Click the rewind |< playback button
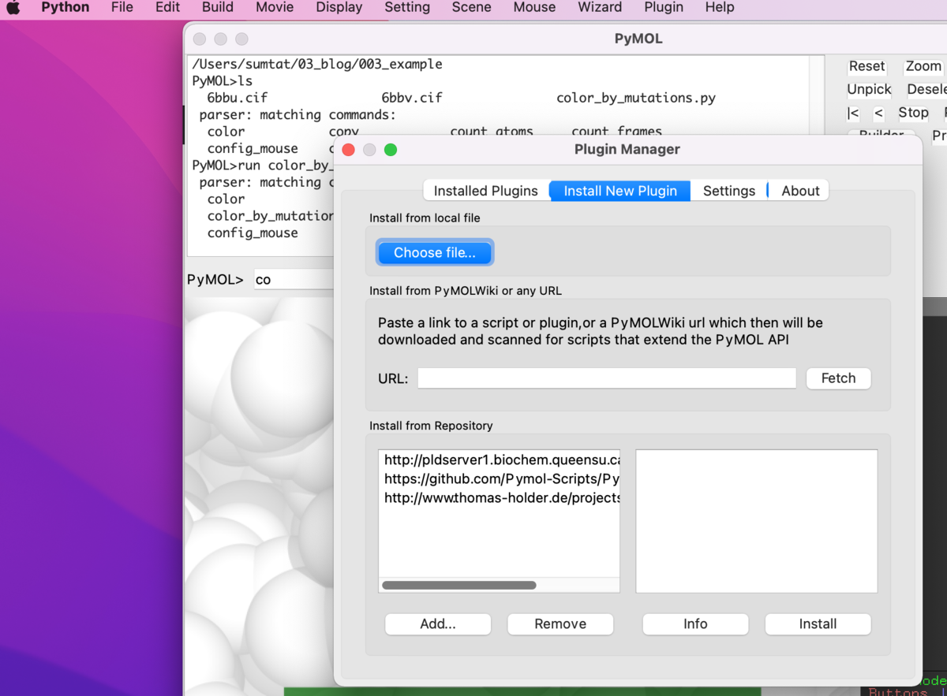Viewport: 947px width, 696px height. point(853,113)
